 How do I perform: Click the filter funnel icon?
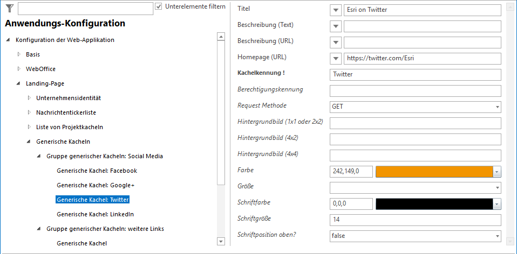9,8
